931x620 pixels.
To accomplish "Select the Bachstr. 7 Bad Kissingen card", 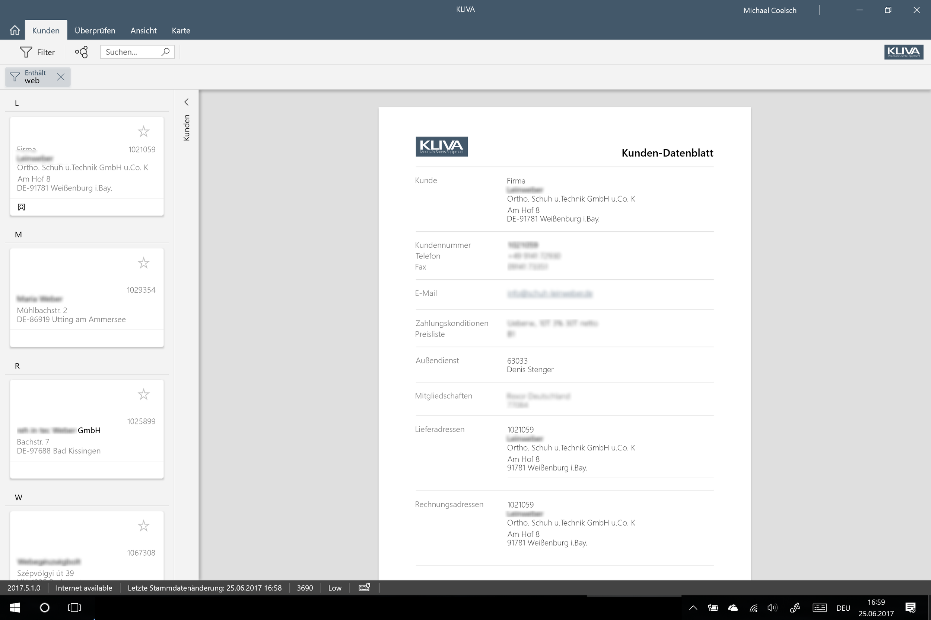I will pos(87,429).
